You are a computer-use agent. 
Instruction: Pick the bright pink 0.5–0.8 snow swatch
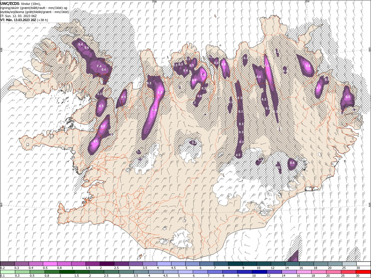pyautogui.click(x=50, y=264)
